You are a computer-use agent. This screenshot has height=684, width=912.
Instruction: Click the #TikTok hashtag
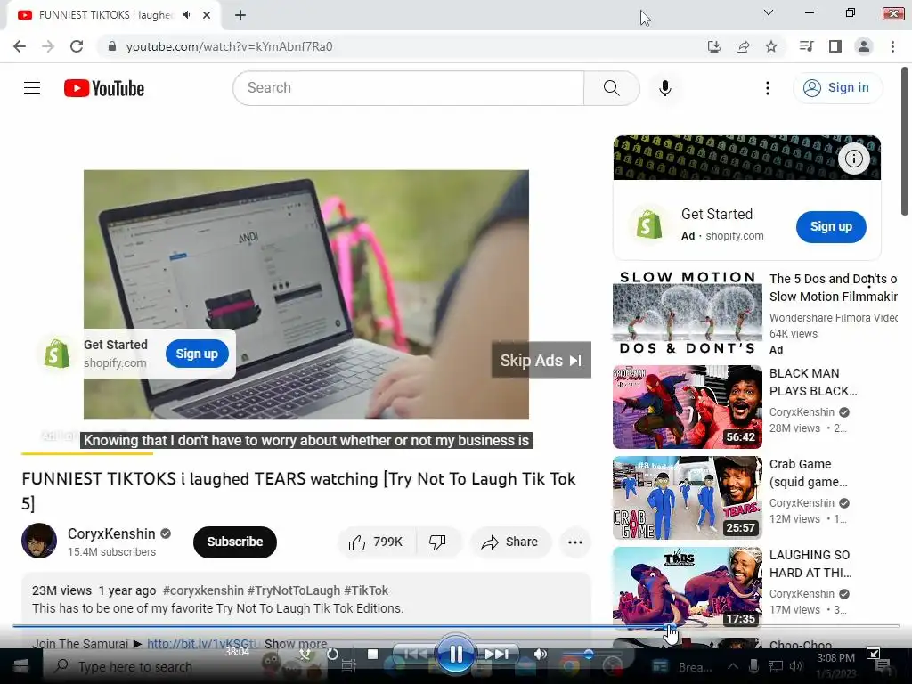click(366, 590)
